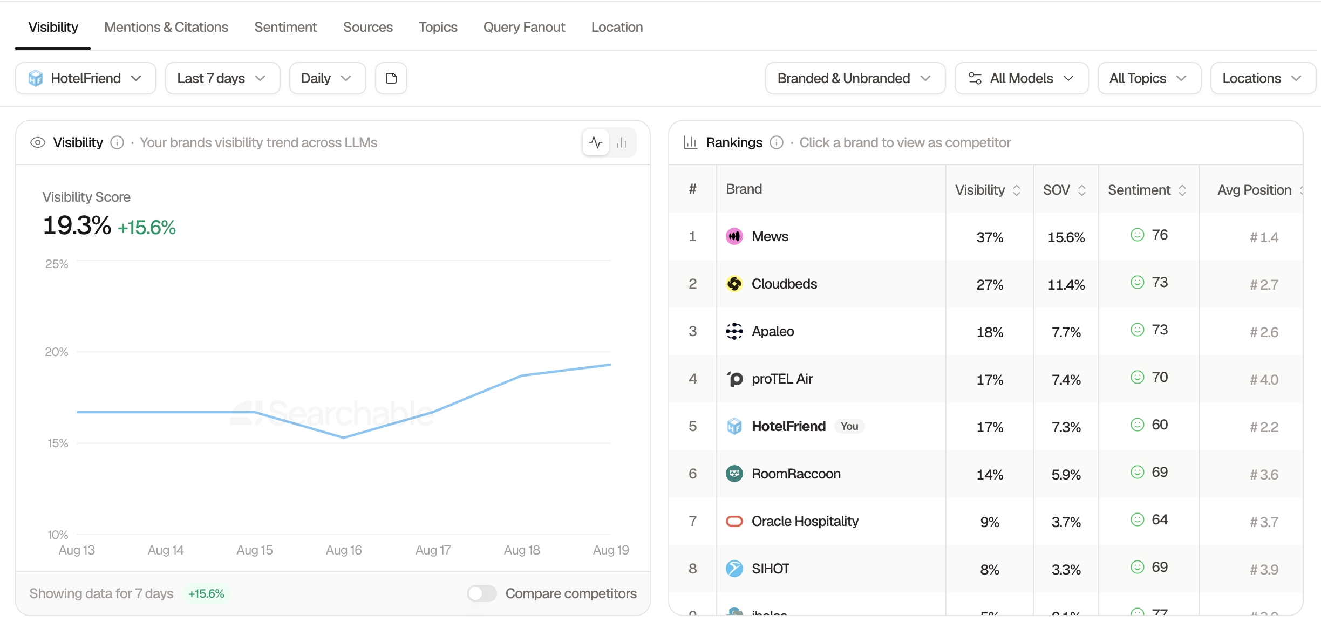Image resolution: width=1321 pixels, height=629 pixels.
Task: Click the info icon next to Visibility title
Action: pos(117,142)
